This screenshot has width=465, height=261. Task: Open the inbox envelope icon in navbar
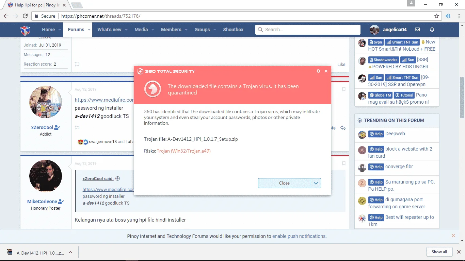click(x=417, y=30)
